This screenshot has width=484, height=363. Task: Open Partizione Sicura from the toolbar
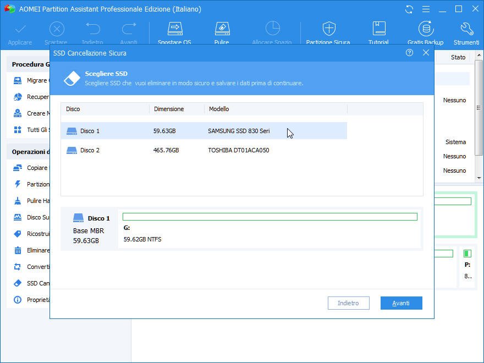click(x=328, y=32)
